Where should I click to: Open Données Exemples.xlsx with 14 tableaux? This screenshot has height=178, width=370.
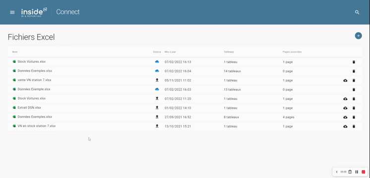(35, 71)
